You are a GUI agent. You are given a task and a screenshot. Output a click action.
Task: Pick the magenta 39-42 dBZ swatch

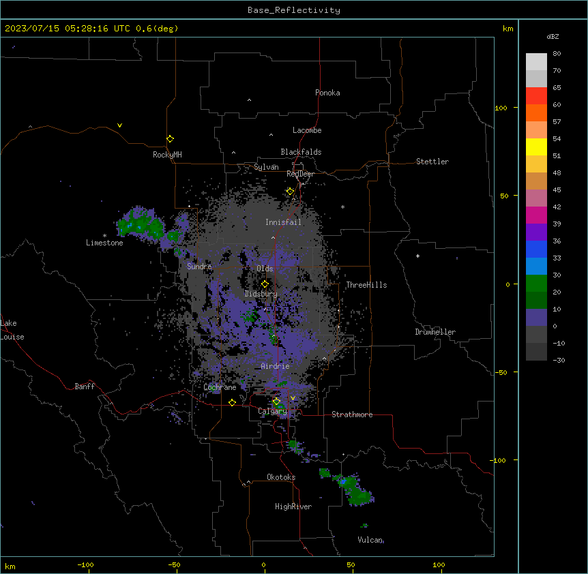(x=536, y=215)
